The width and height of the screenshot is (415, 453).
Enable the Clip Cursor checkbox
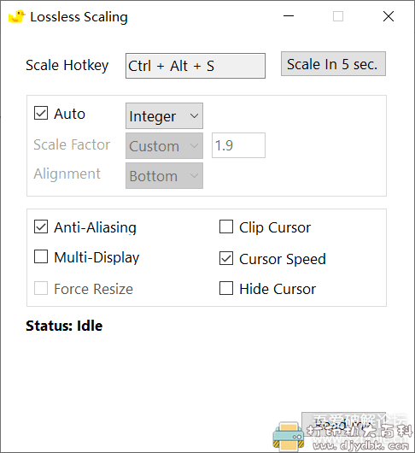tap(226, 226)
